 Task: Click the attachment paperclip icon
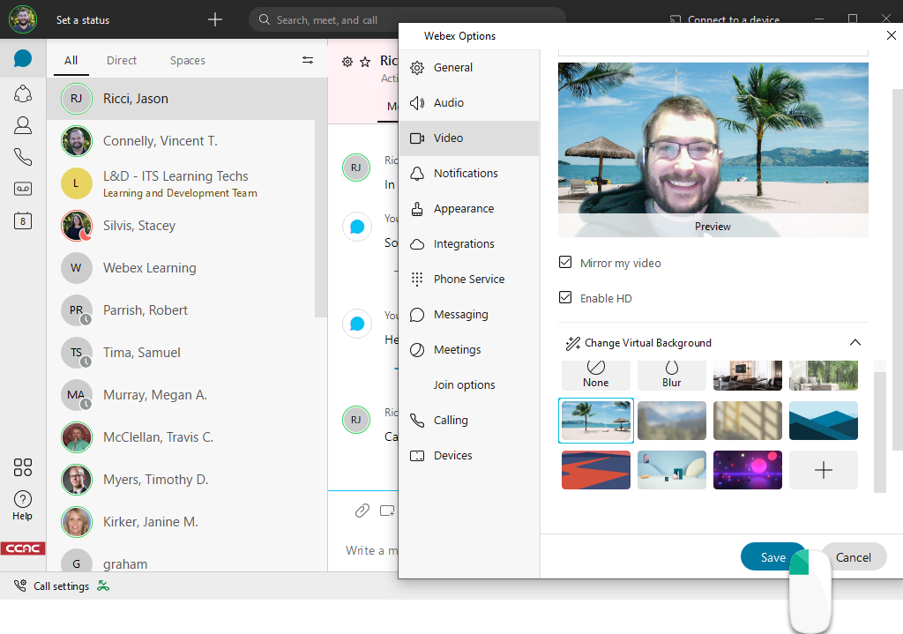pos(362,511)
